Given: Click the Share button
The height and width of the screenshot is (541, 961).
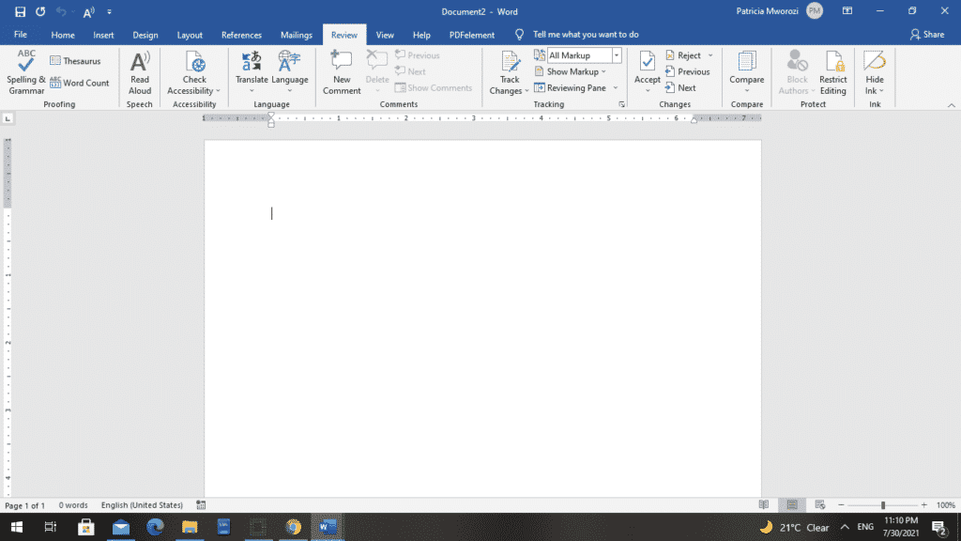Looking at the screenshot, I should (927, 34).
